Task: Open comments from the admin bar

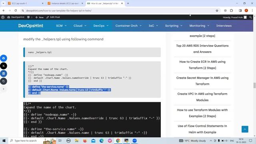Action: pos(30,17)
